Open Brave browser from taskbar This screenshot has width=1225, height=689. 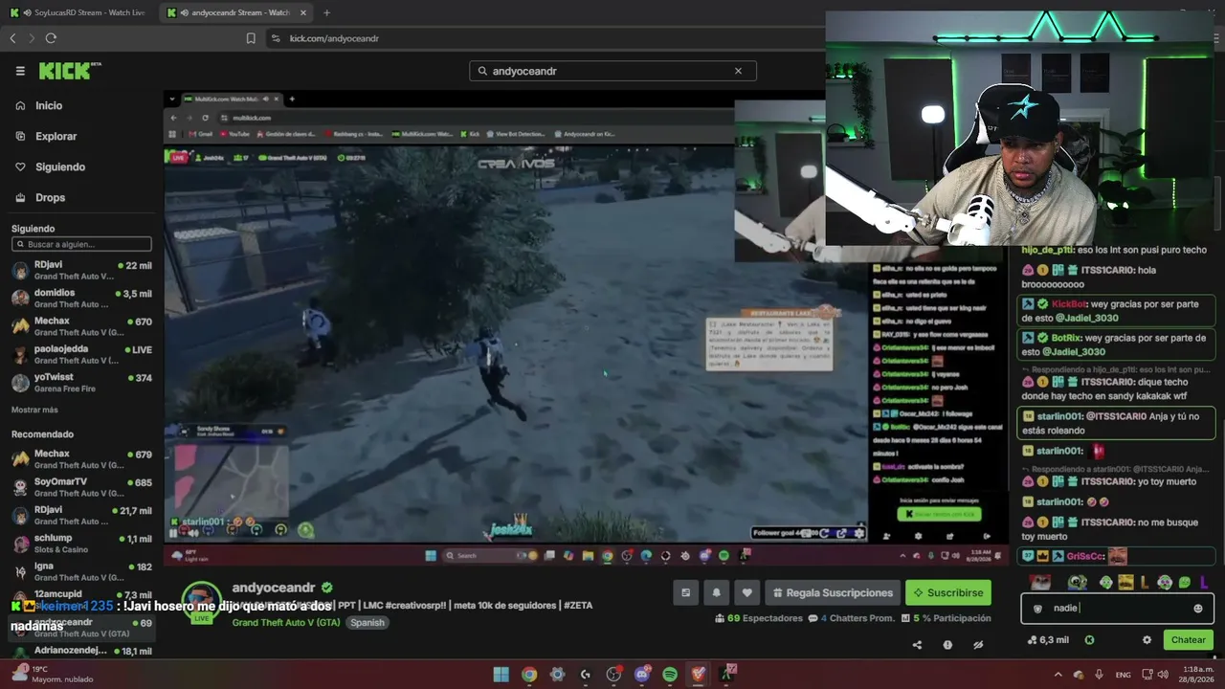coord(699,675)
